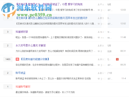The height and width of the screenshot is (98, 129).
Task: Click the last reply time 11:48
Action: (x=123, y=37)
